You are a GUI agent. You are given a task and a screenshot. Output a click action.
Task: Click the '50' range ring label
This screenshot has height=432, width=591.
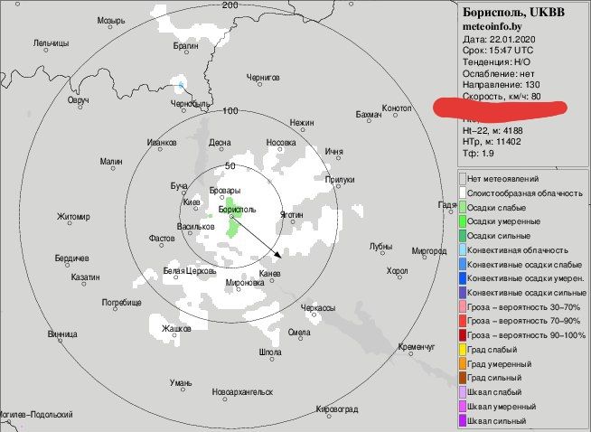point(230,165)
